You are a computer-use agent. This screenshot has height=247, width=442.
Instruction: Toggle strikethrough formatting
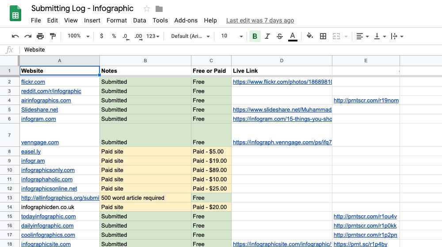pos(280,36)
